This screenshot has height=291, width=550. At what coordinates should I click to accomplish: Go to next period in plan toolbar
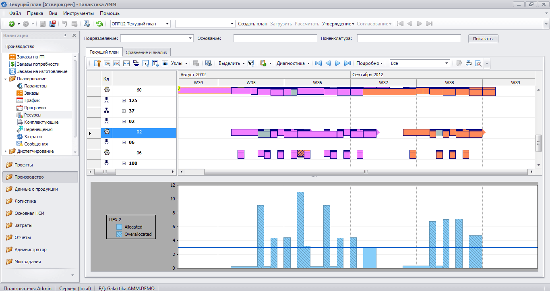(x=338, y=63)
